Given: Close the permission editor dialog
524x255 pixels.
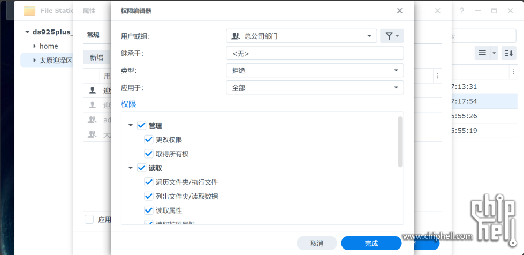Looking at the screenshot, I should coord(399,11).
